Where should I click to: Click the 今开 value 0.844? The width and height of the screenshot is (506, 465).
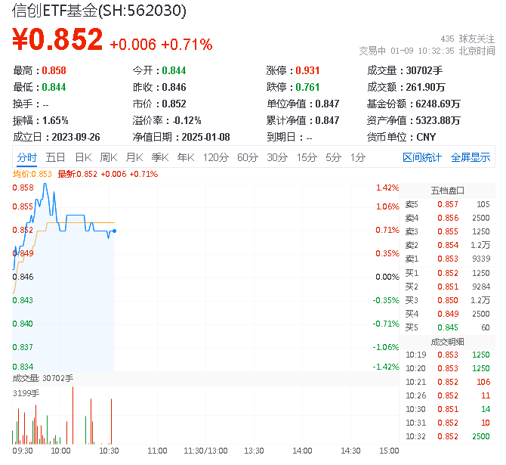(174, 70)
